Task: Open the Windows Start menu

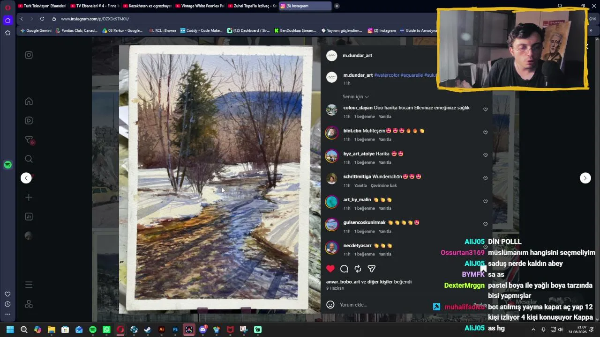Action: (10, 330)
